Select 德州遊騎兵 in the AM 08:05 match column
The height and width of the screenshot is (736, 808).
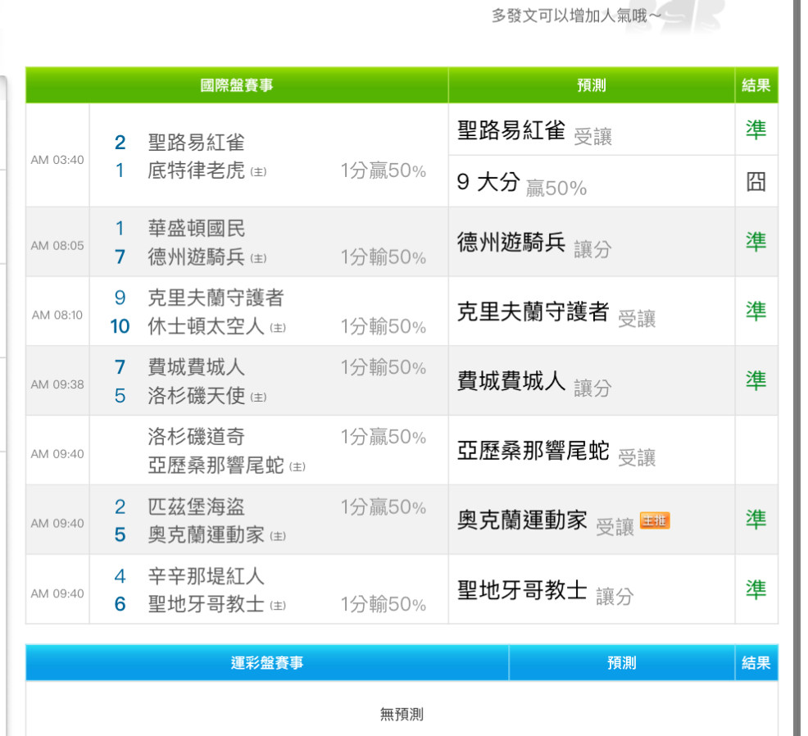197,257
